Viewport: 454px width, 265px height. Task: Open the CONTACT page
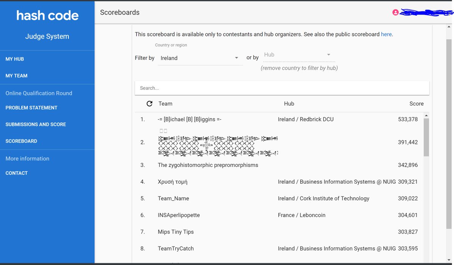[x=17, y=173]
